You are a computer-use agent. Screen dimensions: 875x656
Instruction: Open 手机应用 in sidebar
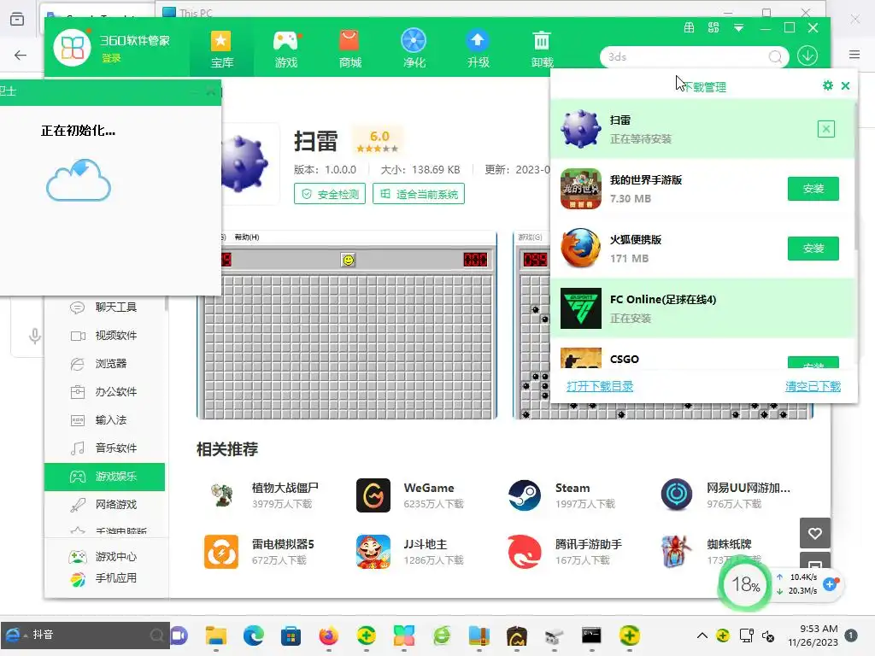pyautogui.click(x=103, y=578)
